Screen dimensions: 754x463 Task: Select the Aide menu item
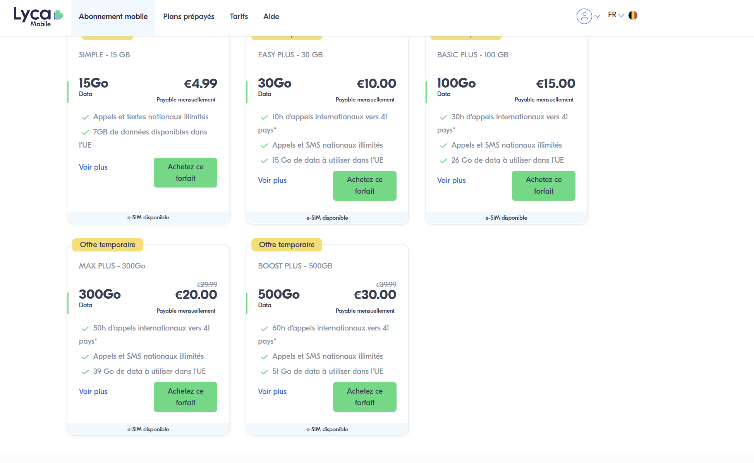(x=271, y=17)
